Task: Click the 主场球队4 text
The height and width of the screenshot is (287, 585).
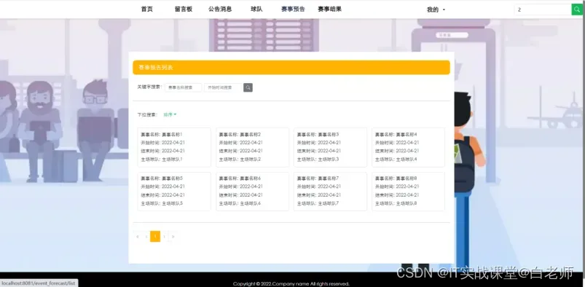Action: click(x=407, y=160)
